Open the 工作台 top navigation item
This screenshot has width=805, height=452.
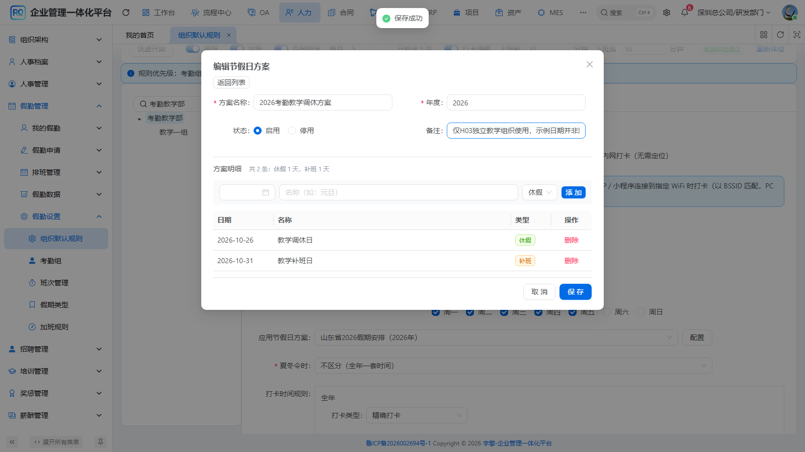click(158, 13)
